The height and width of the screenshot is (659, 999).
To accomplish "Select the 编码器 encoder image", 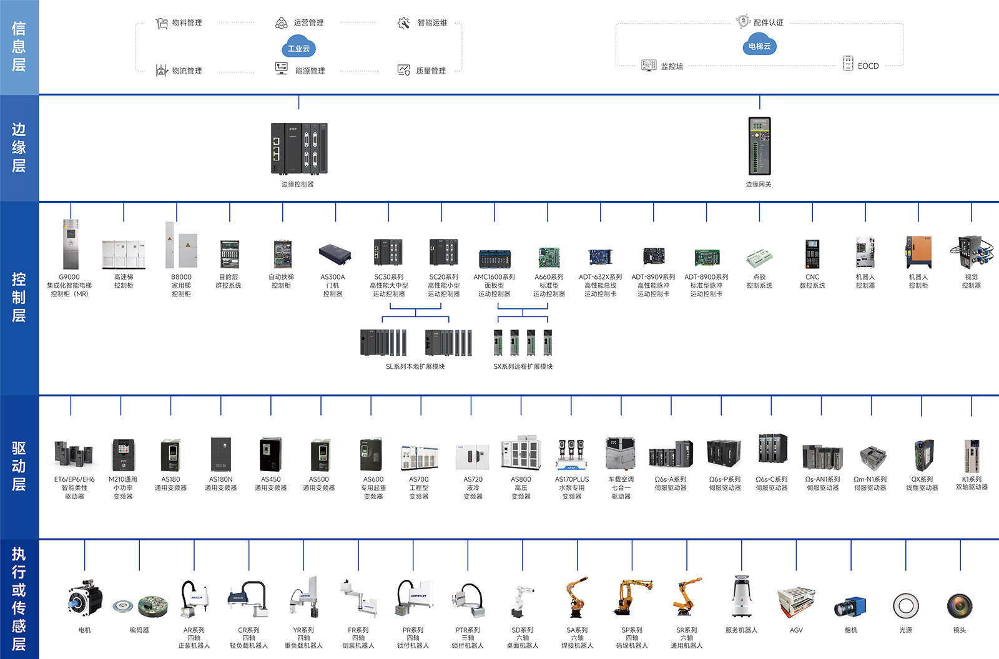I will (140, 607).
